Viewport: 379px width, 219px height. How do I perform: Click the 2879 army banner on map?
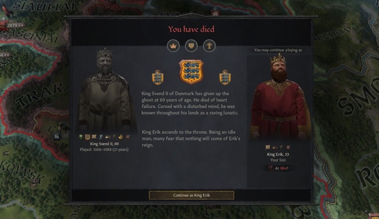point(12,25)
